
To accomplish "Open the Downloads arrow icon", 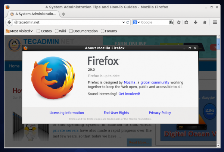I will [x=195, y=22].
